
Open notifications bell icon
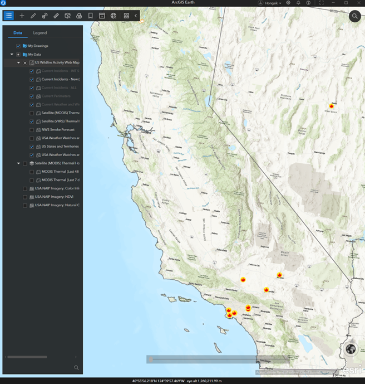298,3
